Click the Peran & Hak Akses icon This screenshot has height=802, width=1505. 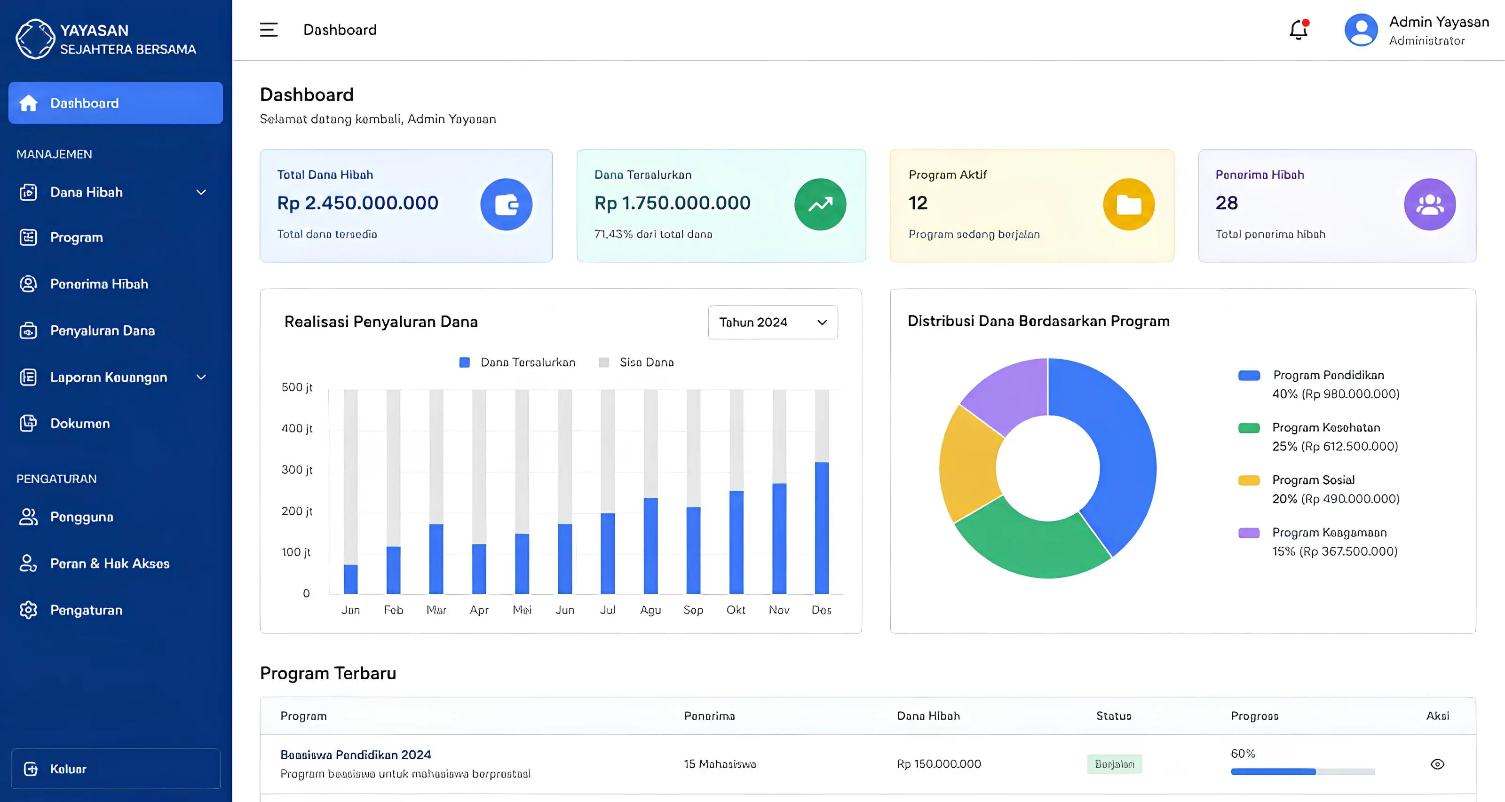coord(28,563)
